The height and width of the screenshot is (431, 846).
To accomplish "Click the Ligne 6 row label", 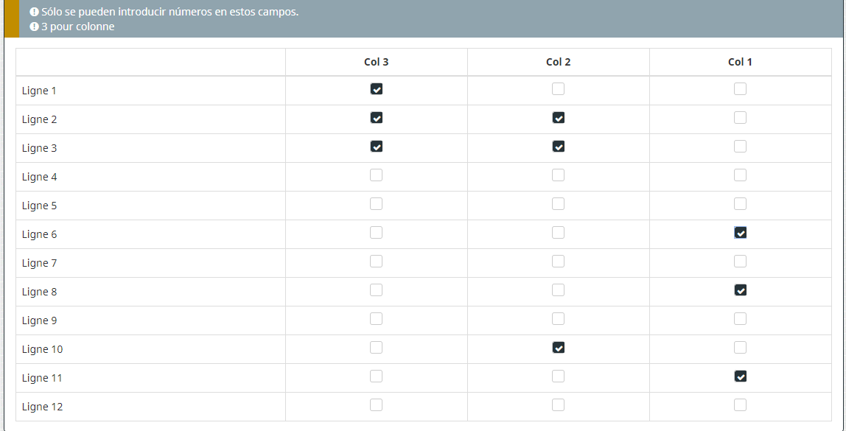I will tap(40, 234).
